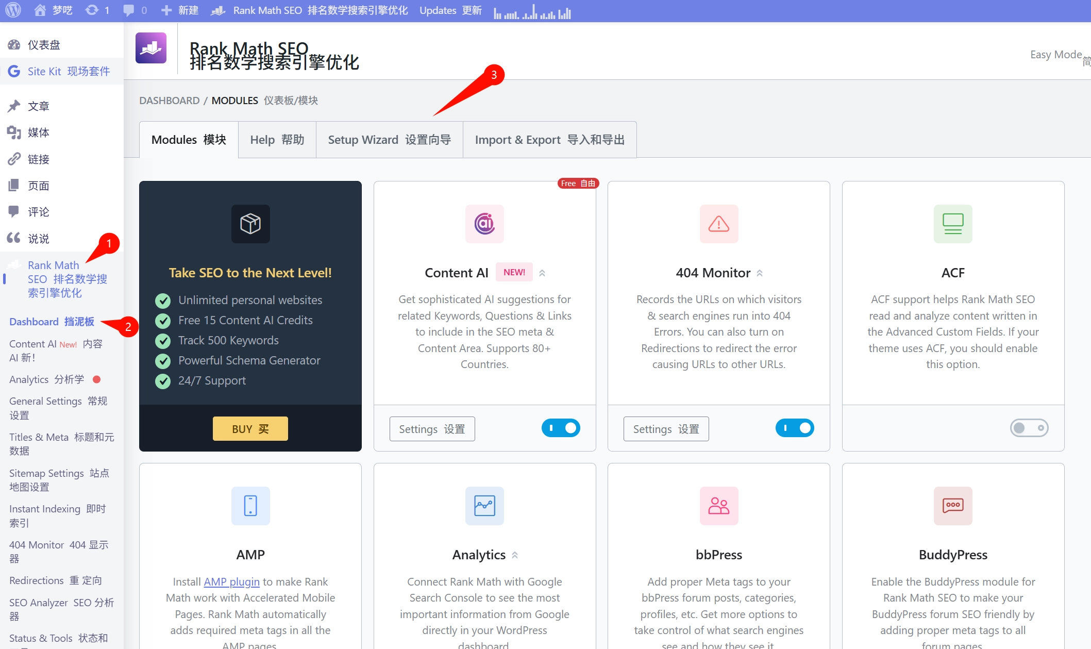Click the DASHBOARD breadcrumb link
This screenshot has height=649, width=1091.
(x=169, y=101)
